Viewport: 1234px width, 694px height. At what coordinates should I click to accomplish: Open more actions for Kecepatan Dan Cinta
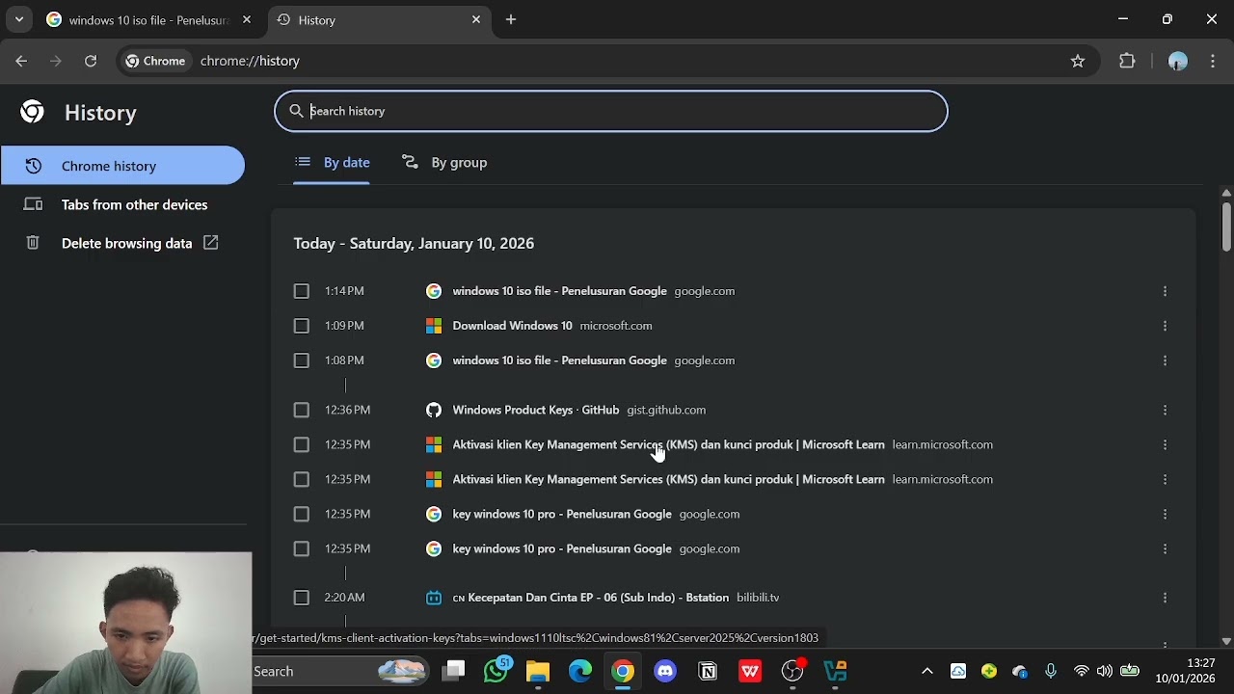pyautogui.click(x=1165, y=598)
